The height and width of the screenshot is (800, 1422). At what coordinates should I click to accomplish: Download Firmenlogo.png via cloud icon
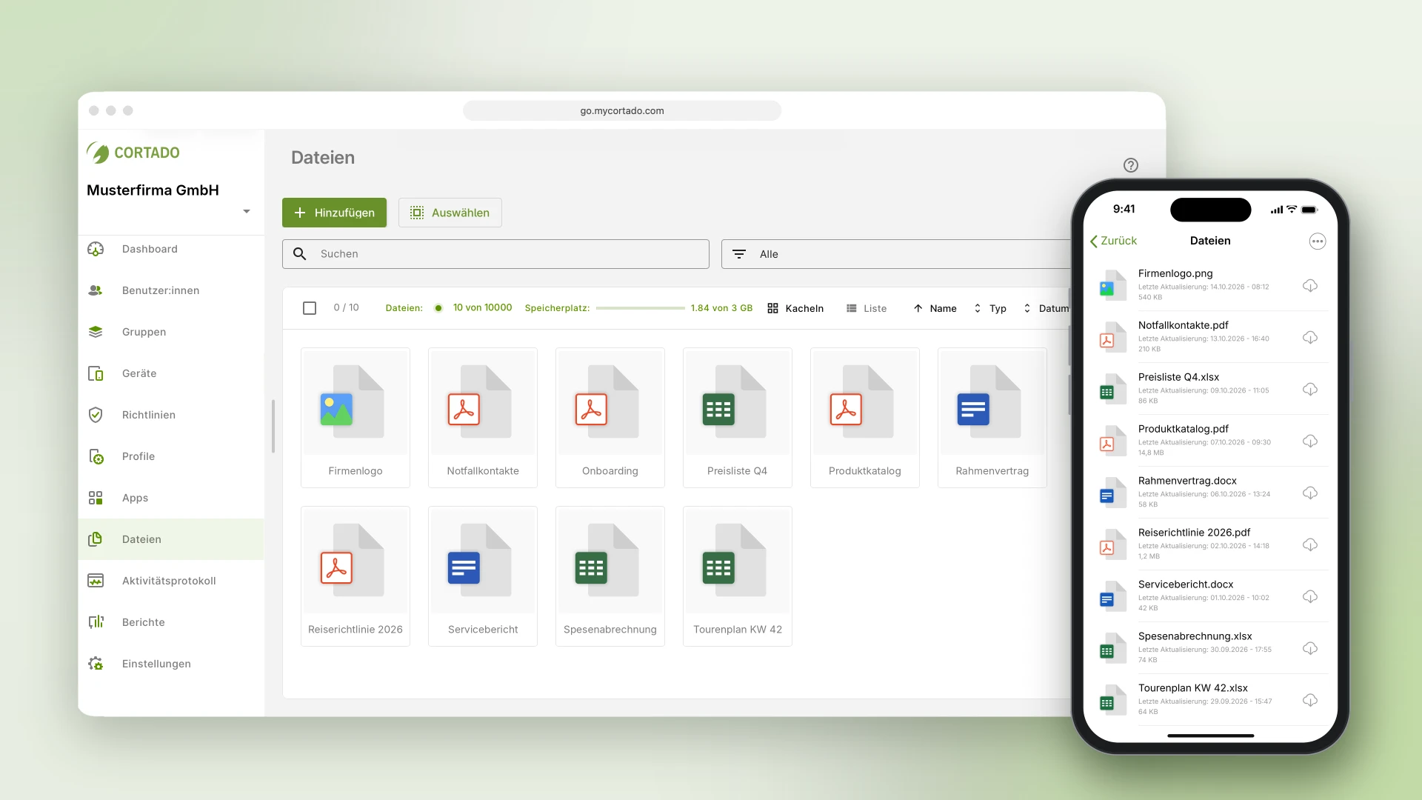pyautogui.click(x=1310, y=285)
